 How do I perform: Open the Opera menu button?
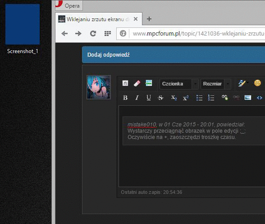(69, 5)
